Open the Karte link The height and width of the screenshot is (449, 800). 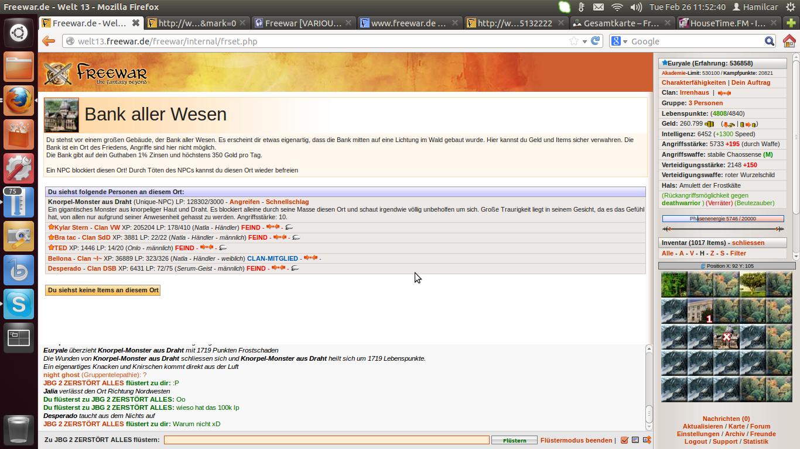pyautogui.click(x=736, y=426)
